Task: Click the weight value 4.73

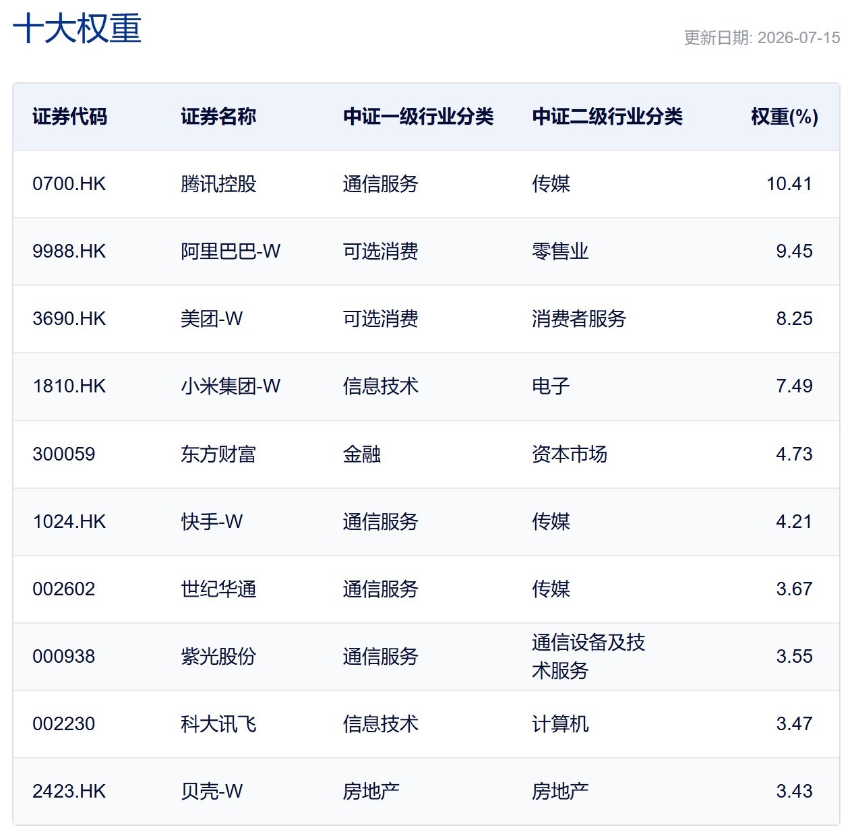Action: point(794,454)
